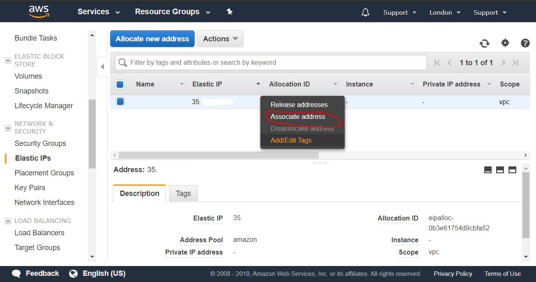
Task: Uncheck the selected Elastic IP row checkbox
Action: point(120,101)
